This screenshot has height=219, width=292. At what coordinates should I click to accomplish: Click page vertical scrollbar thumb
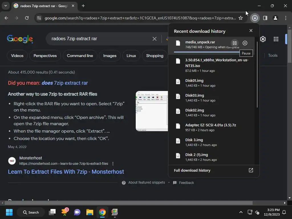289,46
